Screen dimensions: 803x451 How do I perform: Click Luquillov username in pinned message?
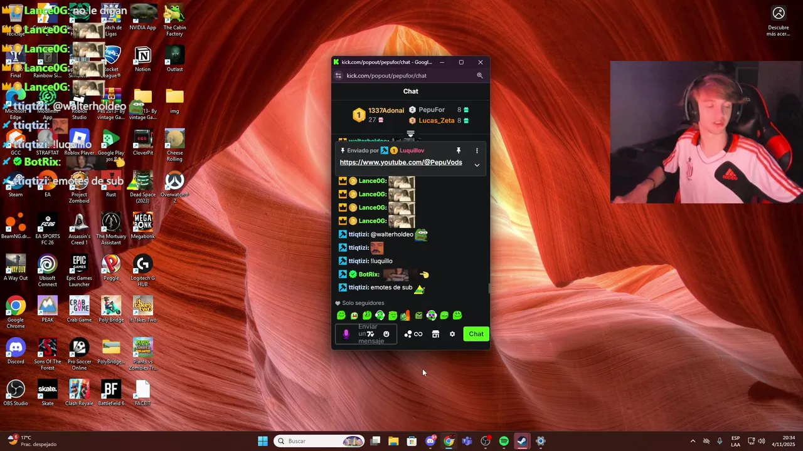pos(412,150)
